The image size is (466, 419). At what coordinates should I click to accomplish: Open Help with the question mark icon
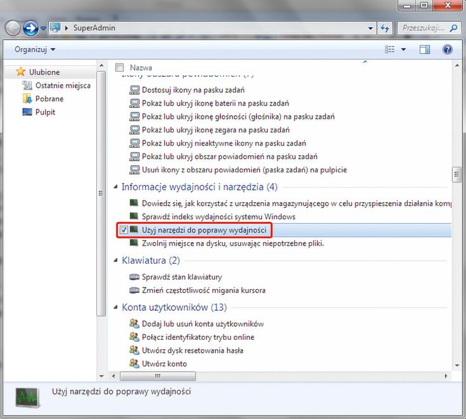coord(447,49)
